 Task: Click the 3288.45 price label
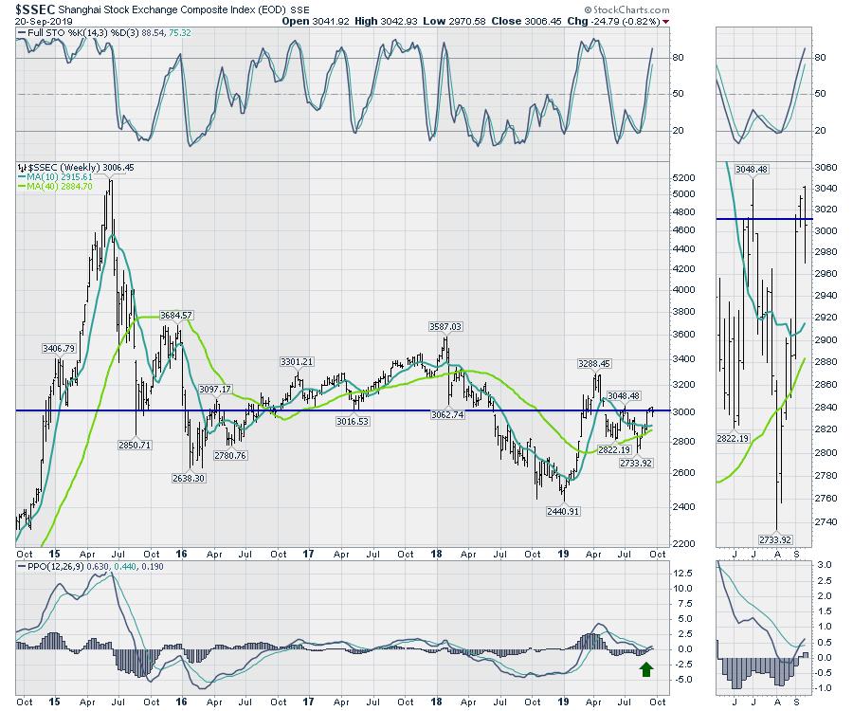[x=594, y=363]
